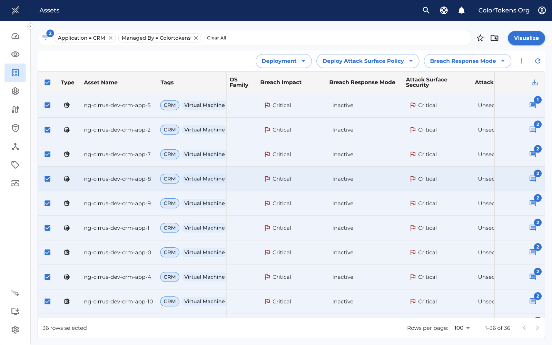The height and width of the screenshot is (345, 552).
Task: Expand the Deployment dropdown
Action: (283, 61)
